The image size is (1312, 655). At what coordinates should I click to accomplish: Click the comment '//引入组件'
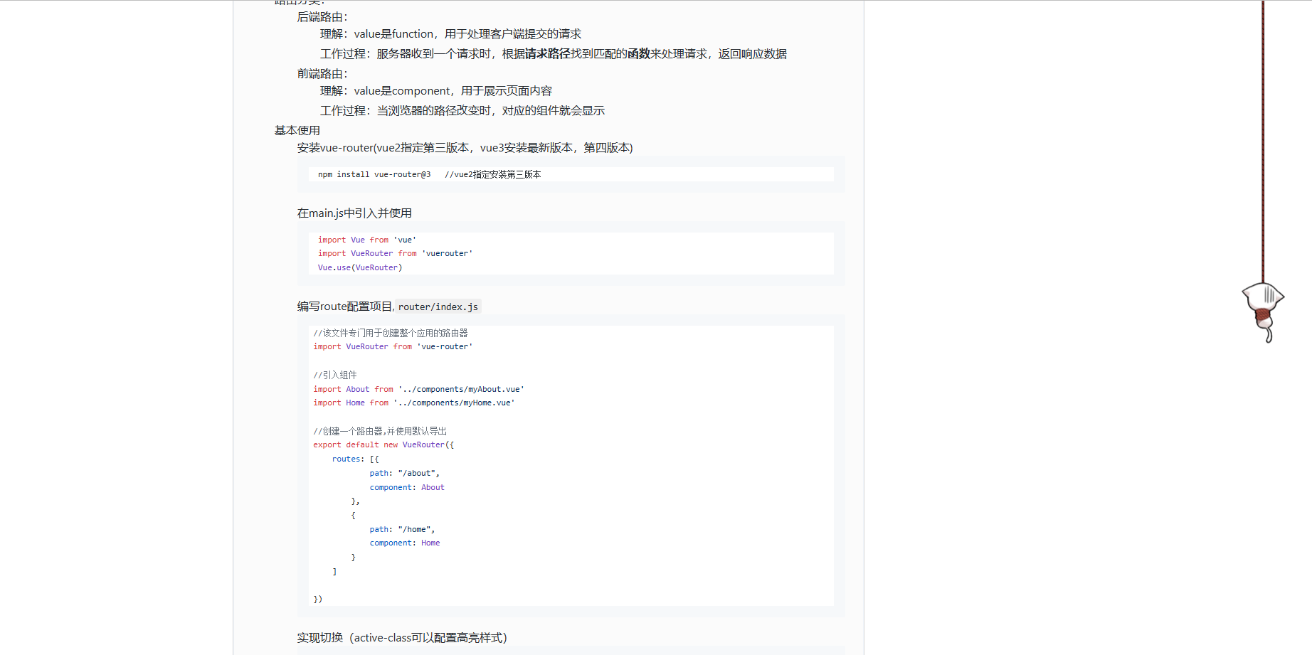click(335, 375)
